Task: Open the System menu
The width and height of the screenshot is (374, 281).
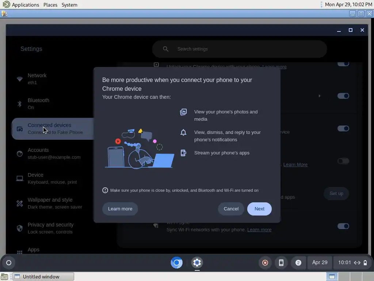Action: coord(69,5)
